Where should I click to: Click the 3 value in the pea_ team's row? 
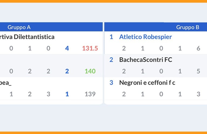coord(48,94)
